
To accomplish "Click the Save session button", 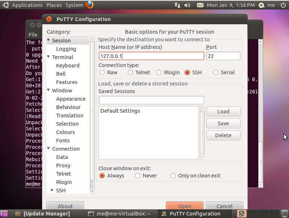I will coord(223,123).
